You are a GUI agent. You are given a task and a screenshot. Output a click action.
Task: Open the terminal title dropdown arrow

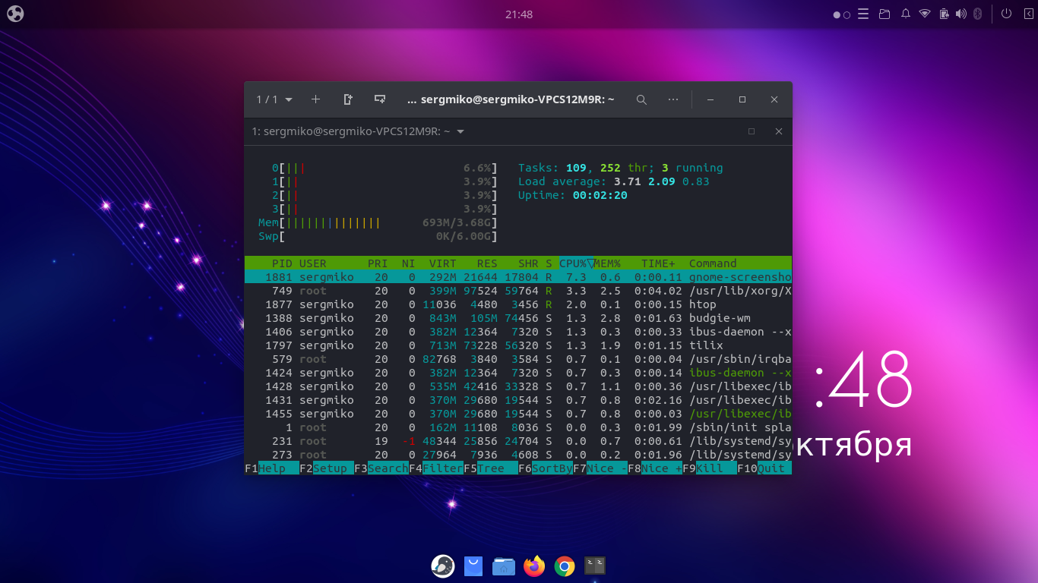coord(460,132)
